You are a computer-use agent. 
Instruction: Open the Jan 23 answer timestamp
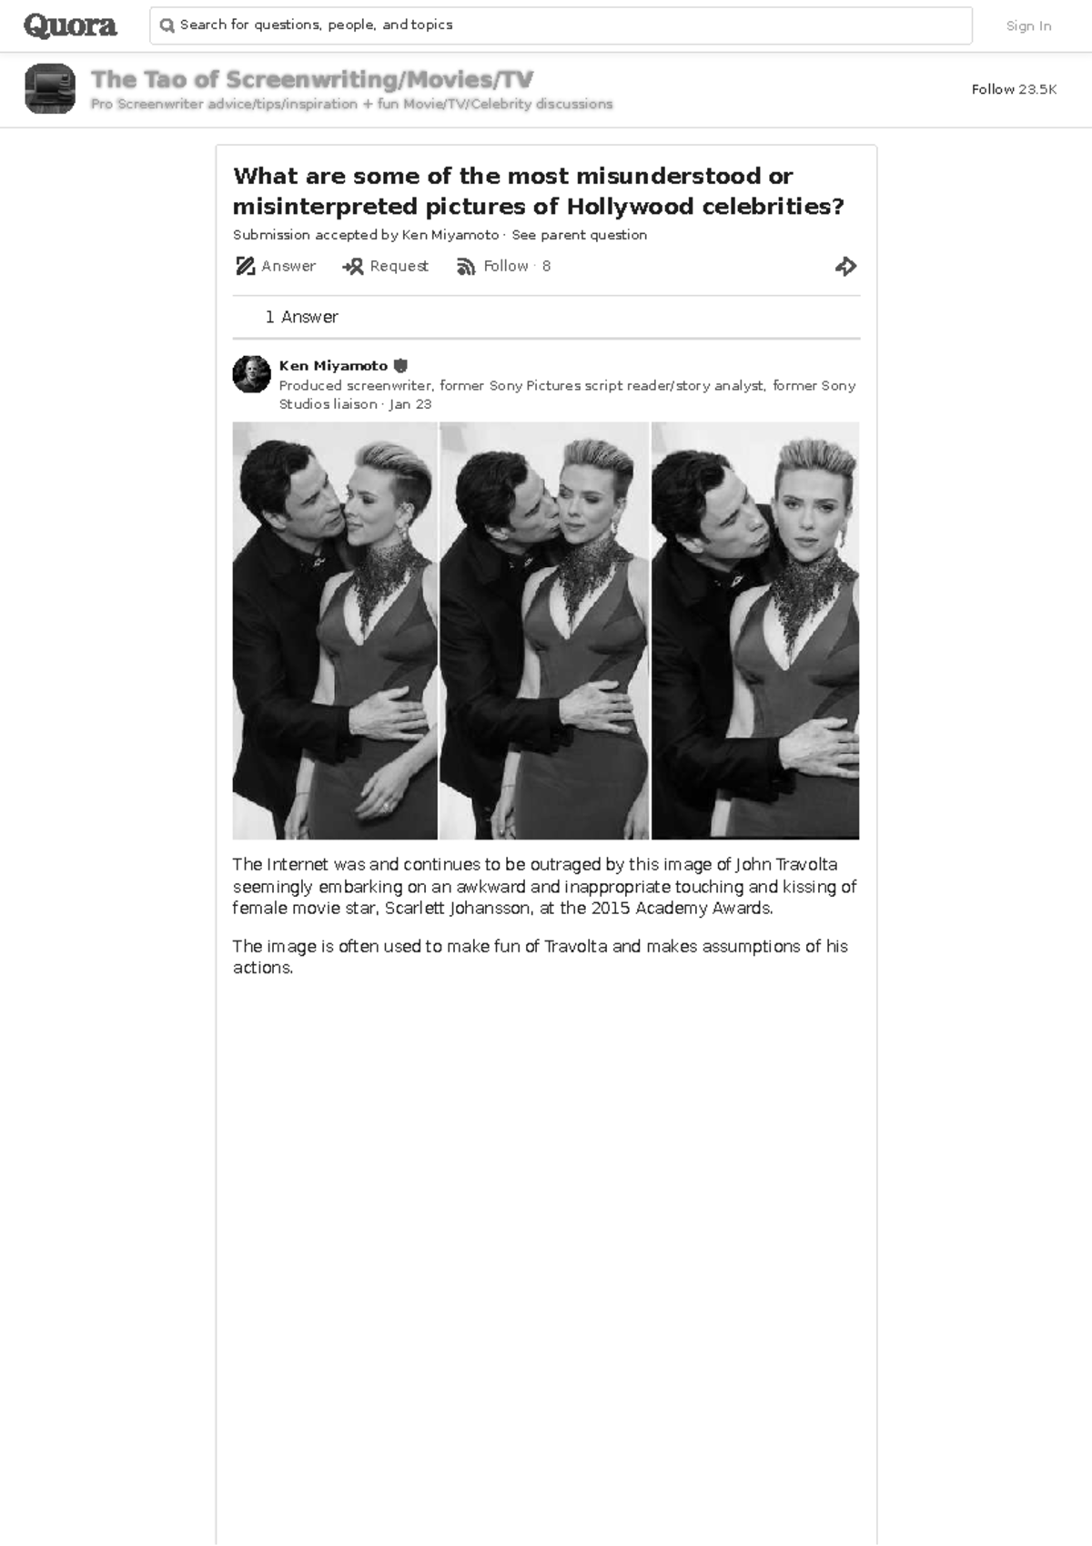point(410,404)
